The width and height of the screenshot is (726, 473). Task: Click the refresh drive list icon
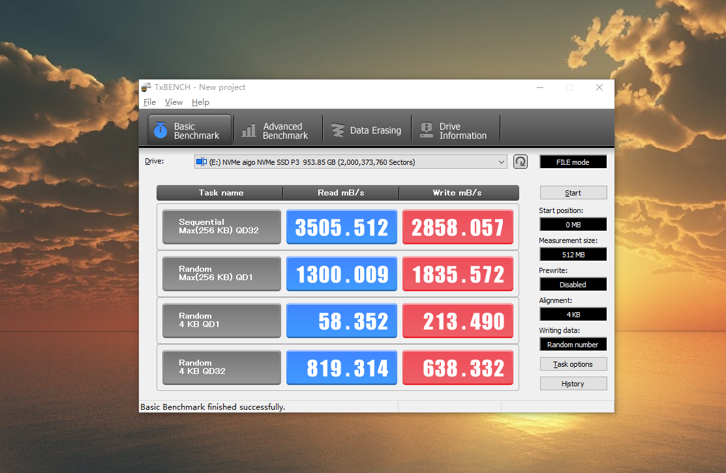coord(521,162)
